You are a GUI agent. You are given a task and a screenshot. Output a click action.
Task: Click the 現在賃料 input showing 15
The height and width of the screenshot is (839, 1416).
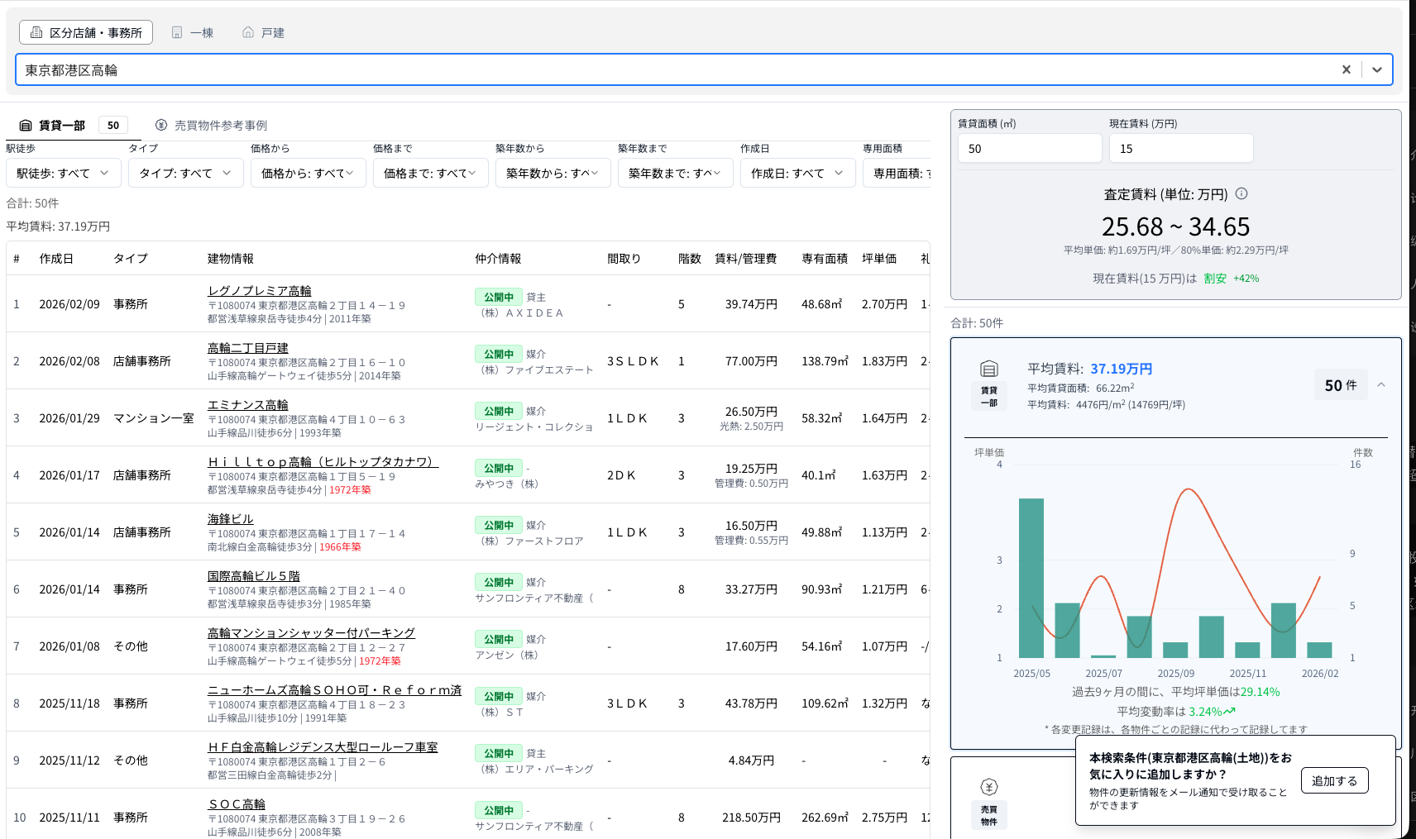(1180, 147)
